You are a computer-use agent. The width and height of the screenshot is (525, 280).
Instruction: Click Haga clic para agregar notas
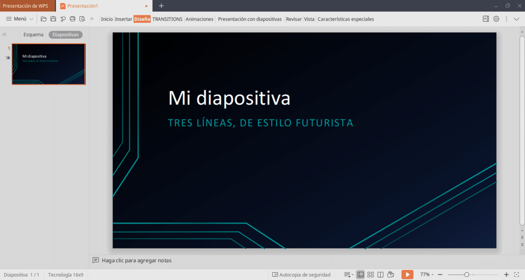pos(136,260)
